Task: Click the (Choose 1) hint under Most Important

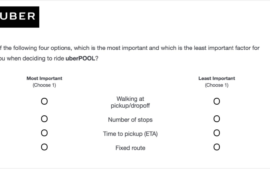Action: 44,85
